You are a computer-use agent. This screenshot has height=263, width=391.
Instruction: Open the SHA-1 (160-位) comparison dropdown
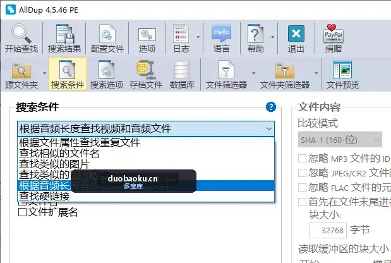(340, 140)
